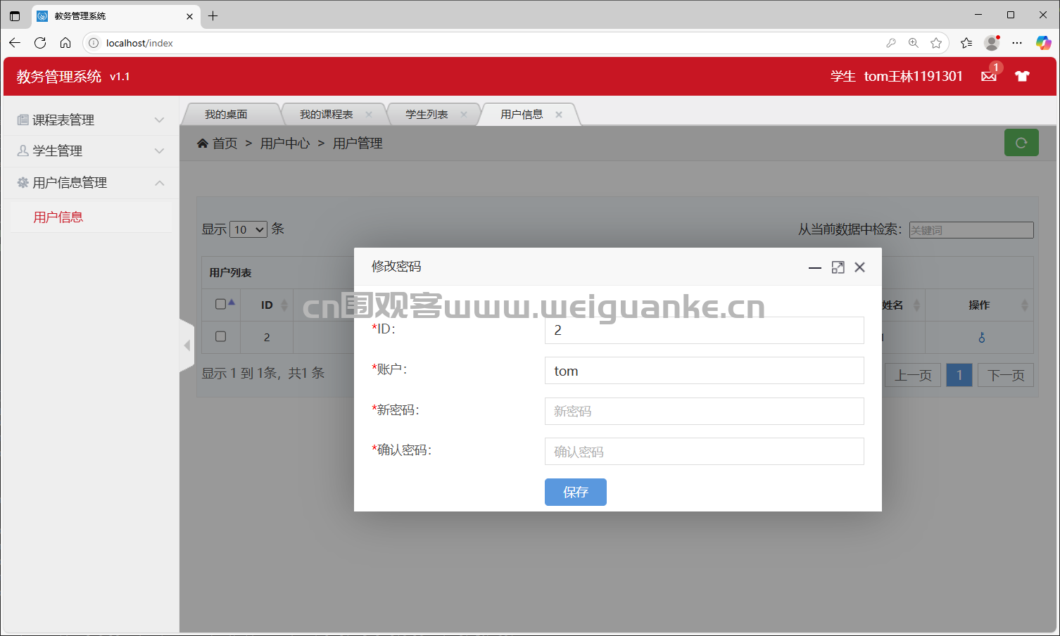Click the t-shirt skin theme icon

[1022, 76]
